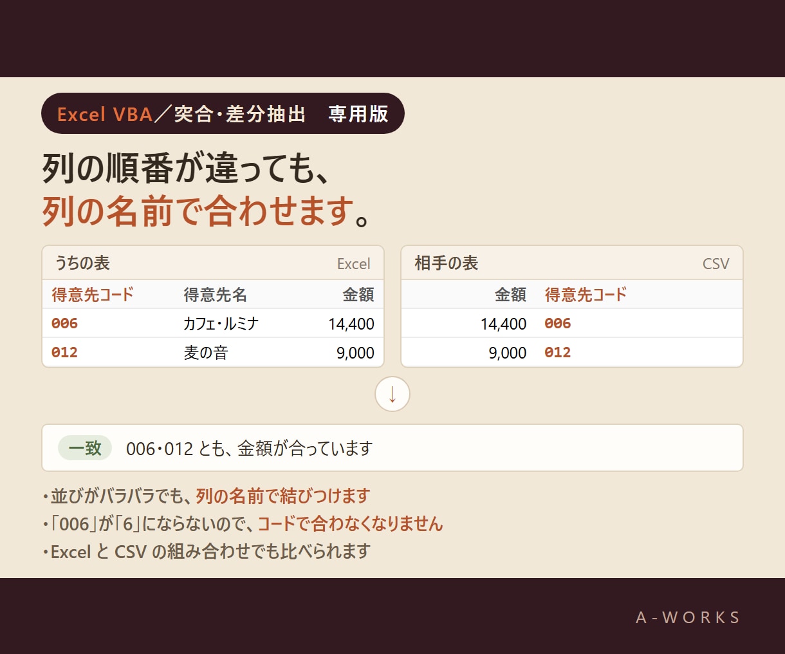Click the 'うちの表' table title
The image size is (785, 654).
tap(82, 263)
